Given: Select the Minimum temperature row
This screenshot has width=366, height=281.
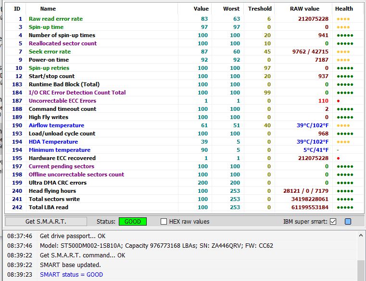Looking at the screenshot, I should (184, 150).
